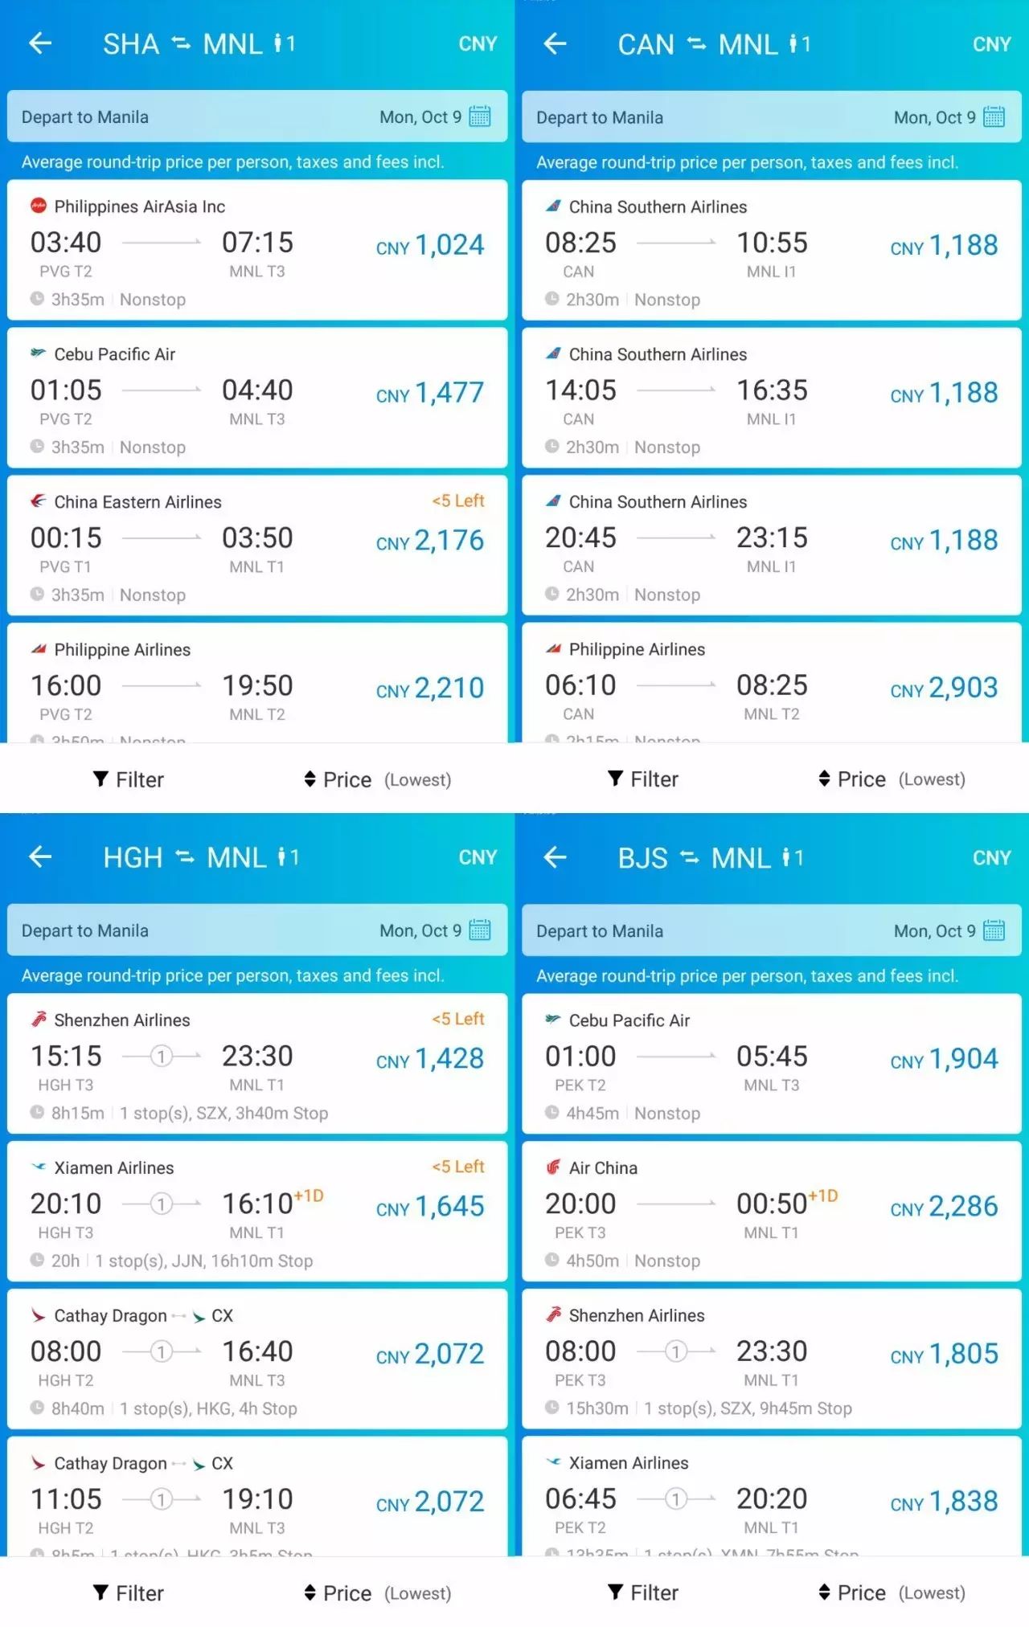Open calendar icon in BJS panel
The image size is (1029, 1627).
[x=994, y=931]
